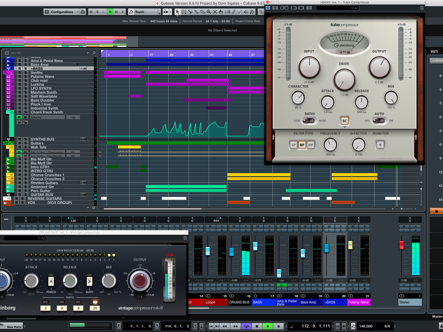443x332 pixels.
Task: Expand the Bass Amp track dropdown arrow
Action: click(x=78, y=64)
